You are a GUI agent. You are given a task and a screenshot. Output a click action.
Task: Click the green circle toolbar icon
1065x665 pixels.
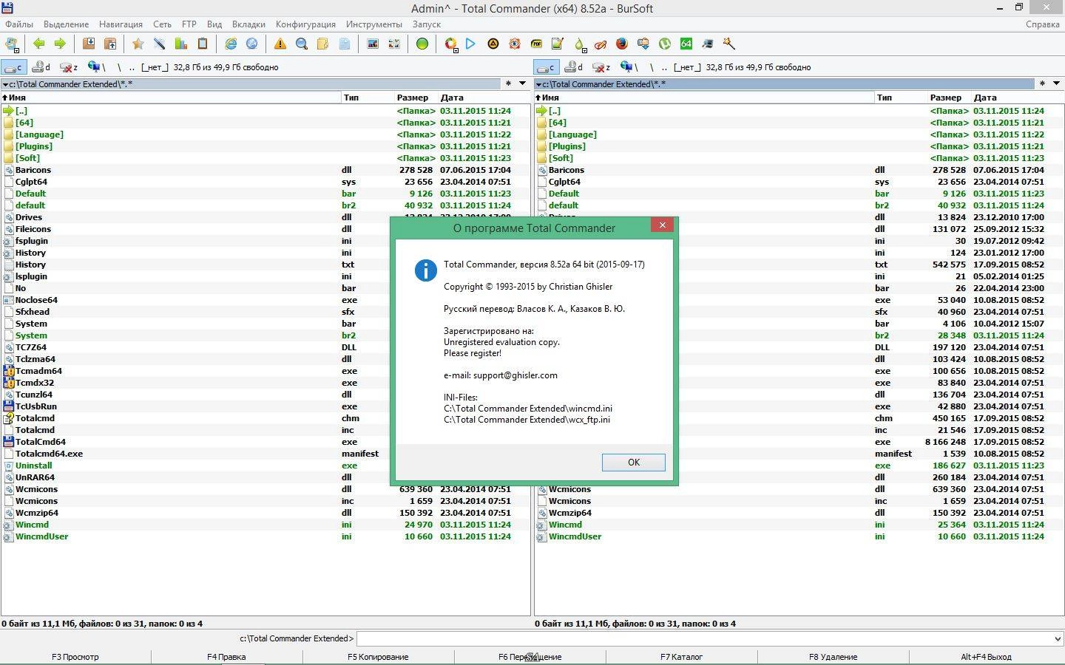click(422, 44)
